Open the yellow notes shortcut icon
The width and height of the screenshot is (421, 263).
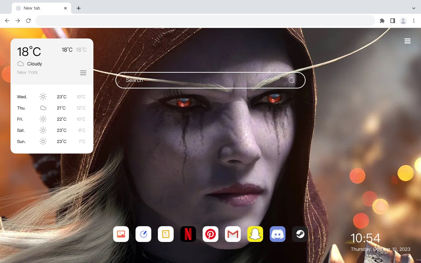[166, 234]
